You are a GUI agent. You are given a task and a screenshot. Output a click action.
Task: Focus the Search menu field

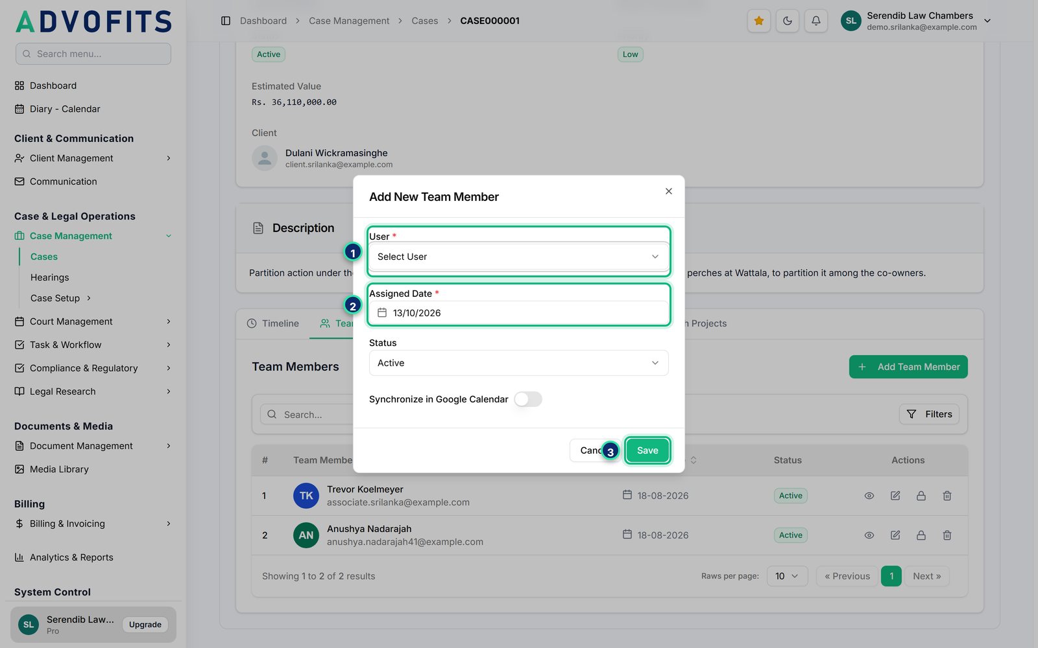[93, 54]
